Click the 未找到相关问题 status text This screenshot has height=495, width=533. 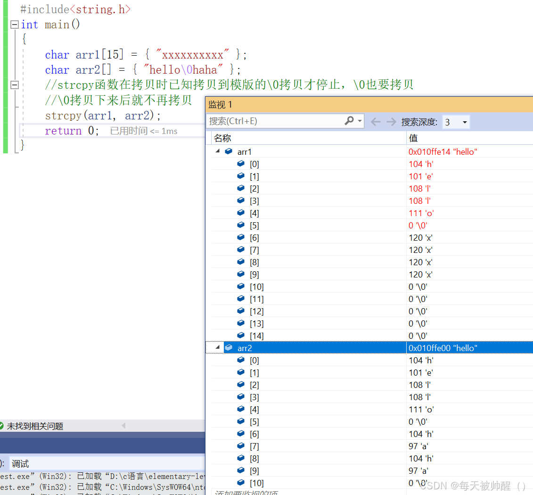click(35, 426)
